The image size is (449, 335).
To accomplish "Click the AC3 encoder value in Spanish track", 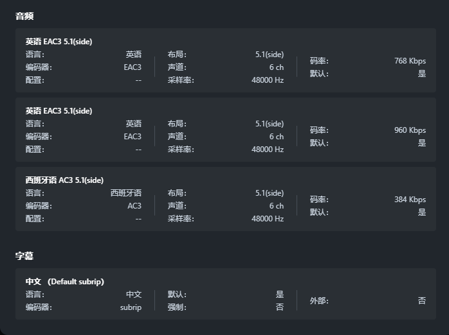I will [134, 206].
